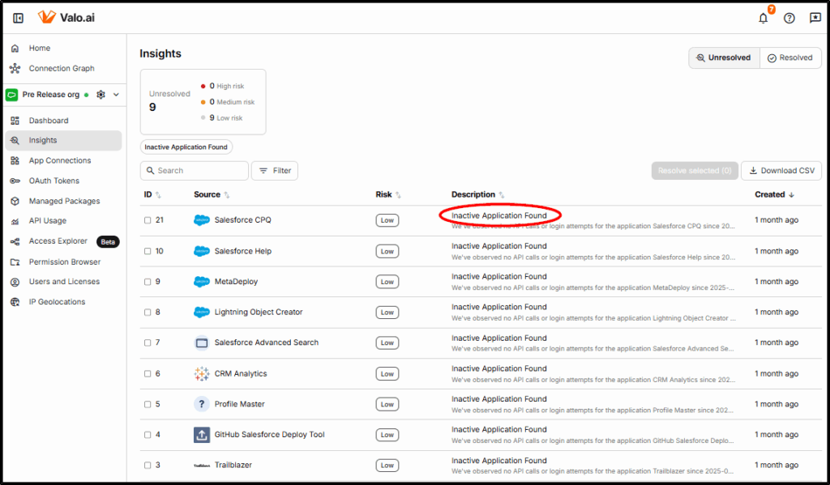The image size is (830, 485).
Task: Click the GitHub Salesforce Deploy Tool icon
Action: [x=202, y=435]
